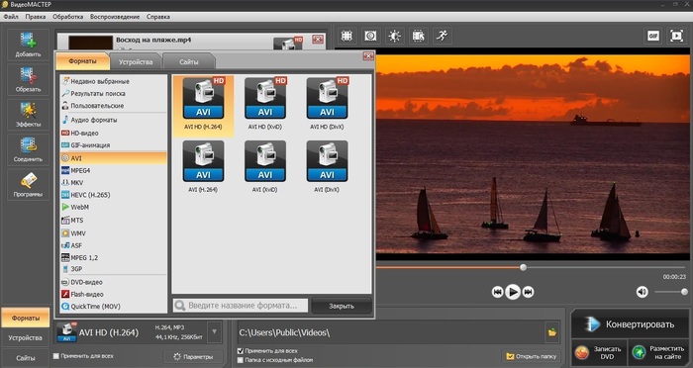Select the Соединить join tool
Image resolution: width=693 pixels, height=368 pixels.
pos(28,149)
